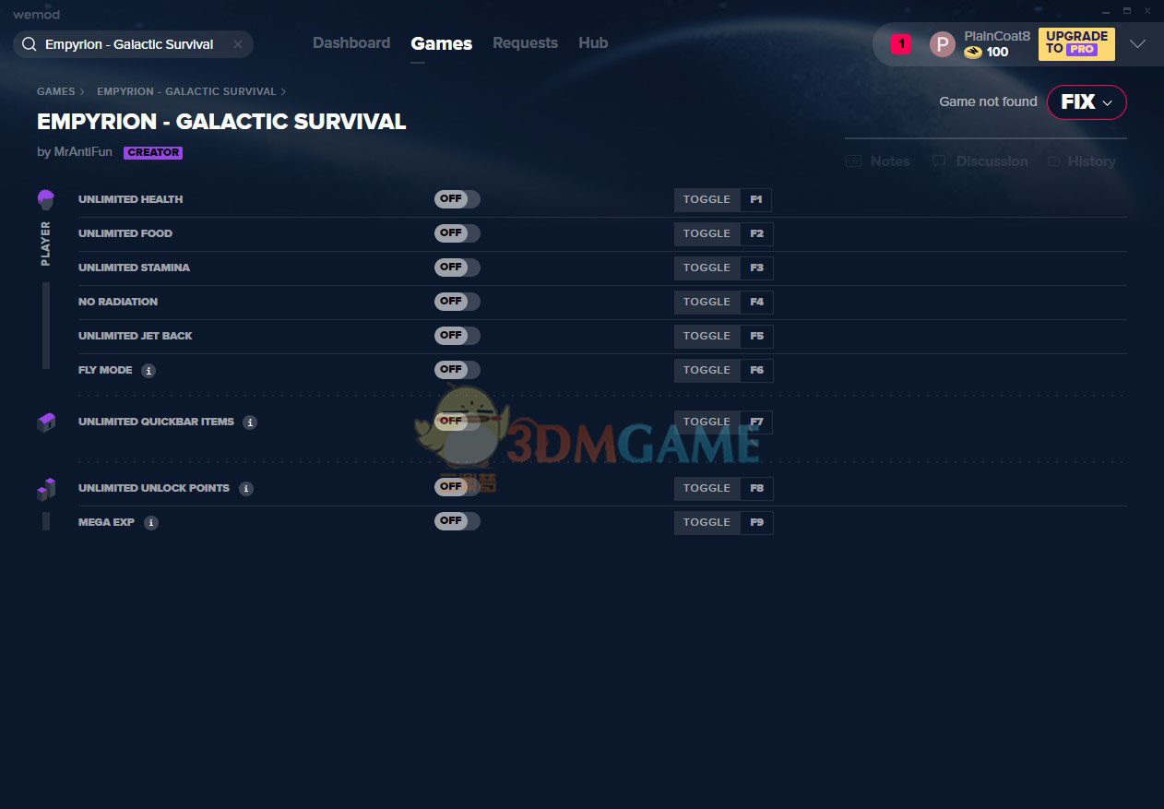The height and width of the screenshot is (809, 1164).
Task: Switch on Fly Mode
Action: (x=457, y=370)
